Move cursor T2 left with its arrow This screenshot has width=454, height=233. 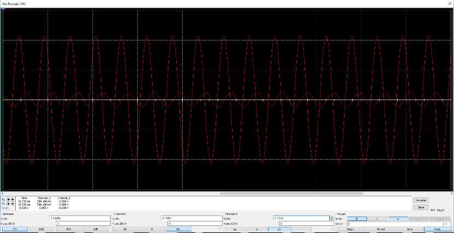click(9, 203)
